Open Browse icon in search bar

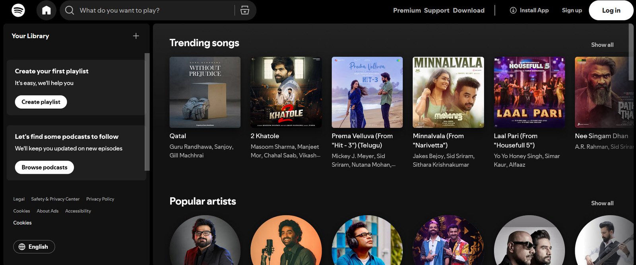(245, 10)
